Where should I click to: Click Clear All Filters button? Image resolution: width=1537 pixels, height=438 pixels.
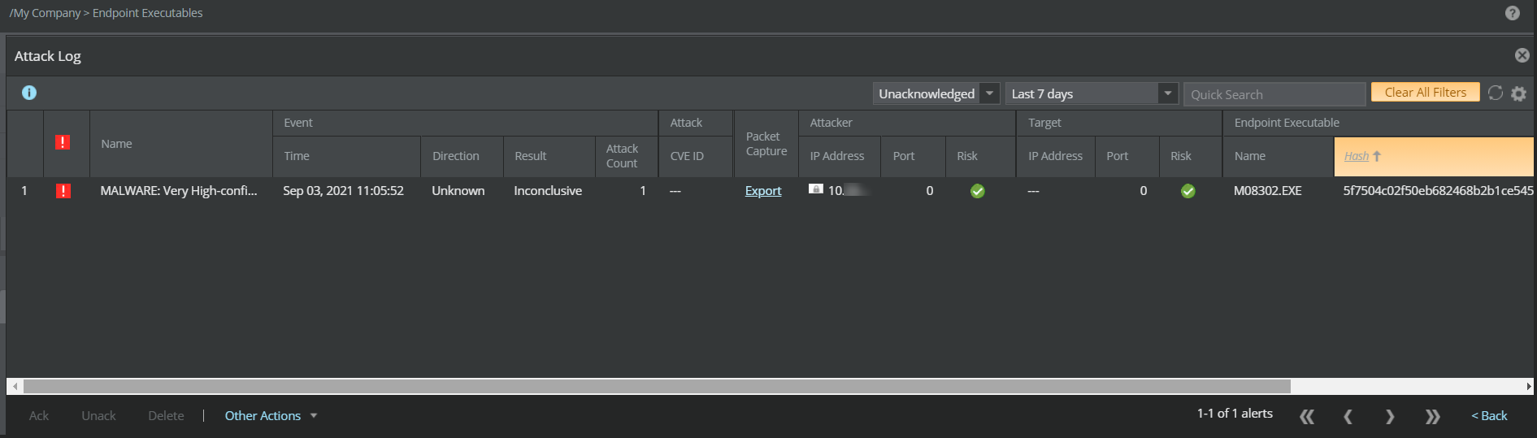pyautogui.click(x=1426, y=93)
